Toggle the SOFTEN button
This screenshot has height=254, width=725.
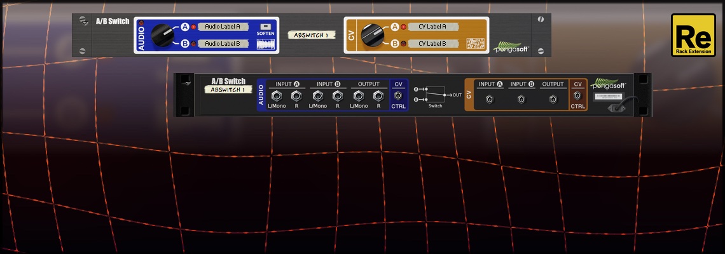(x=265, y=27)
